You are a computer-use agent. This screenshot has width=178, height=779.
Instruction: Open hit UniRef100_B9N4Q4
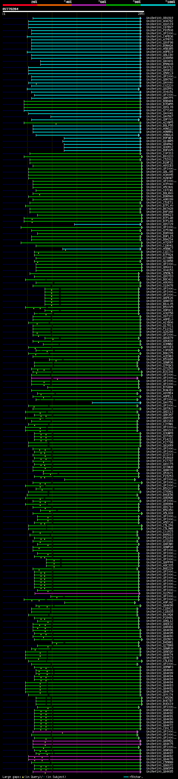(x=160, y=46)
